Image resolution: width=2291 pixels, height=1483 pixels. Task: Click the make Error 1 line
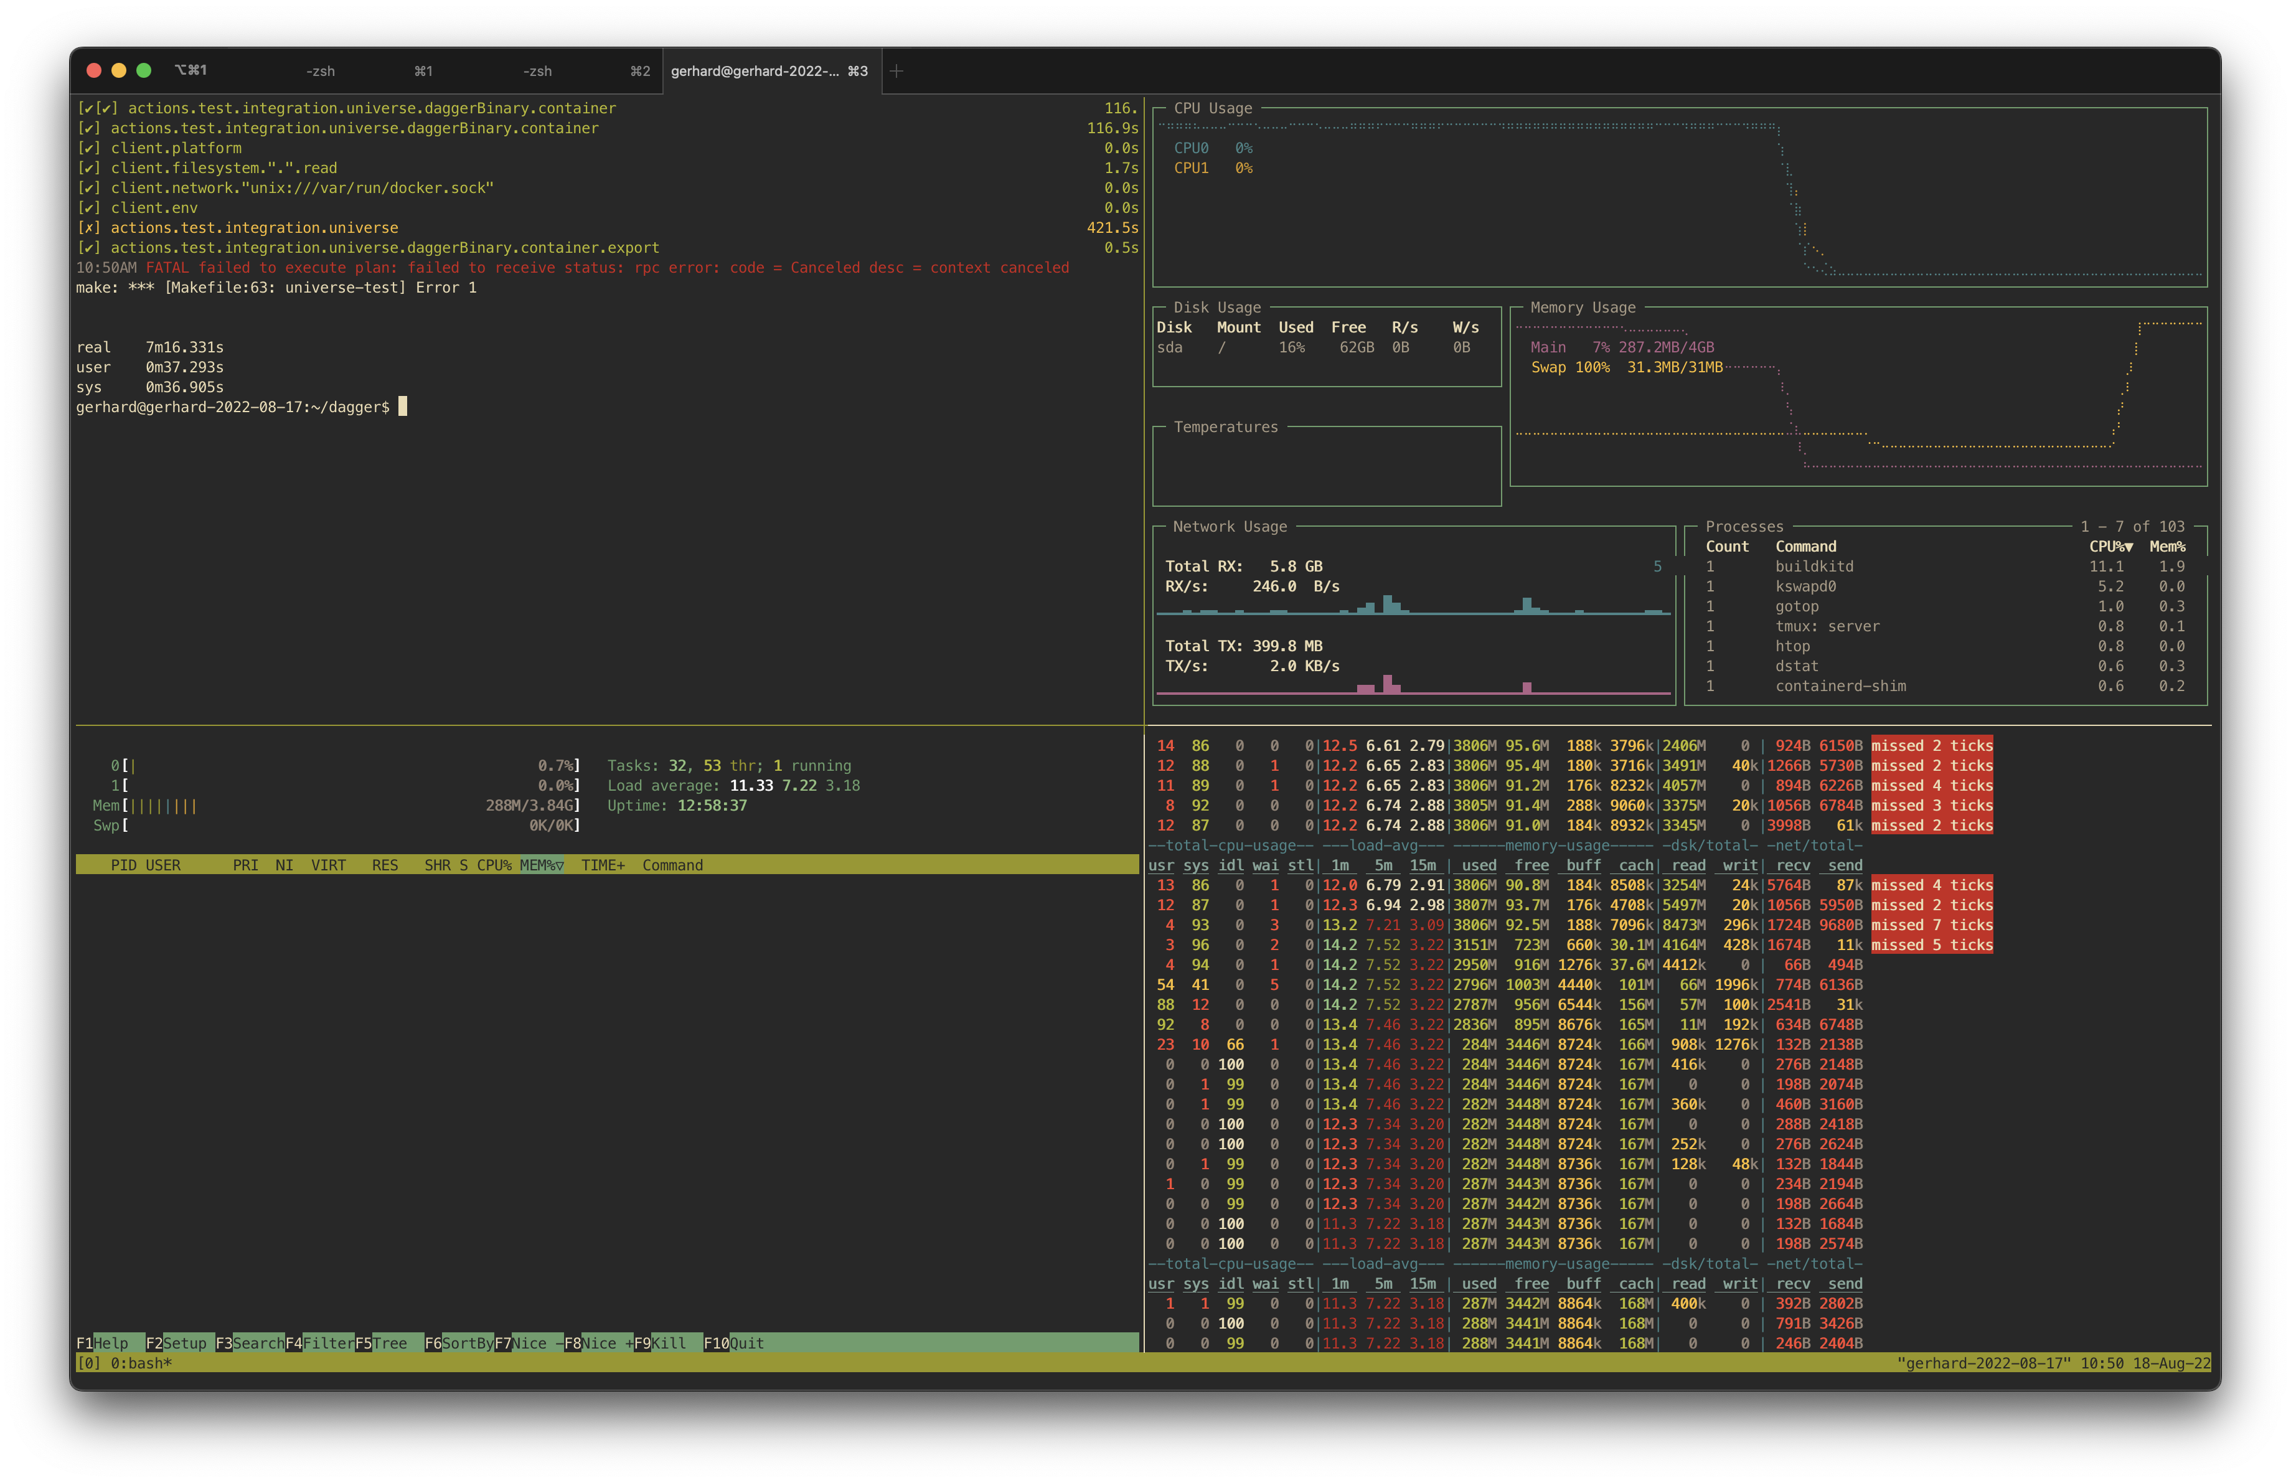pos(276,288)
